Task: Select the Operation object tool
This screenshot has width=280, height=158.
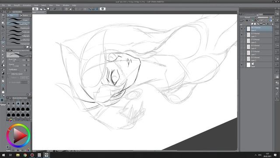Action: (3, 23)
